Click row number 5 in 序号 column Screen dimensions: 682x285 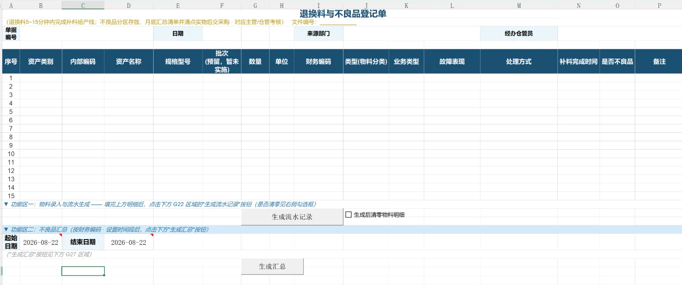pos(11,112)
